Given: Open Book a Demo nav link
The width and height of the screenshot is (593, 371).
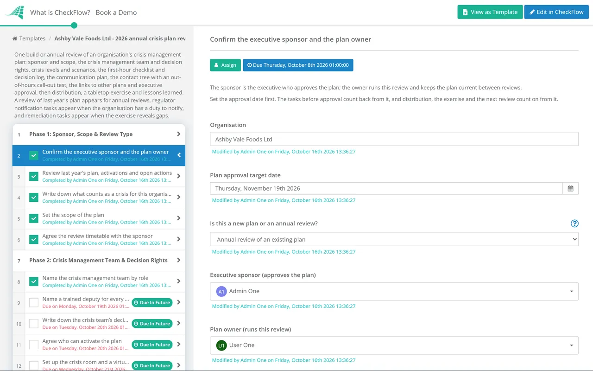Looking at the screenshot, I should pos(116,13).
